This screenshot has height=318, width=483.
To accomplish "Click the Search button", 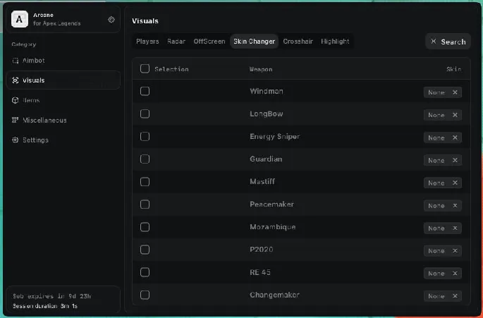I will pyautogui.click(x=448, y=42).
